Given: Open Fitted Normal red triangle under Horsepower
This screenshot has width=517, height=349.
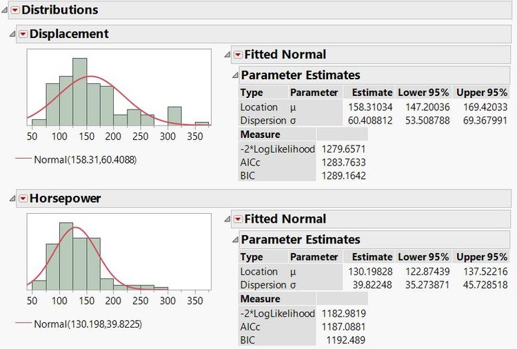Looking at the screenshot, I should point(238,219).
